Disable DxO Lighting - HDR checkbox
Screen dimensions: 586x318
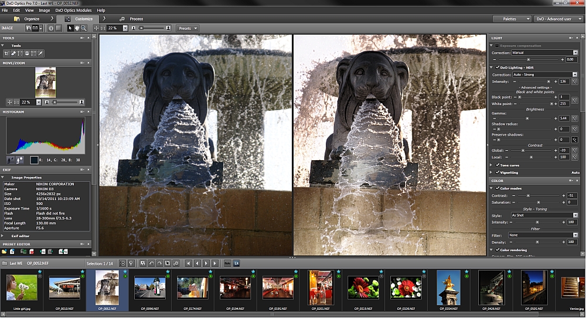tap(498, 67)
